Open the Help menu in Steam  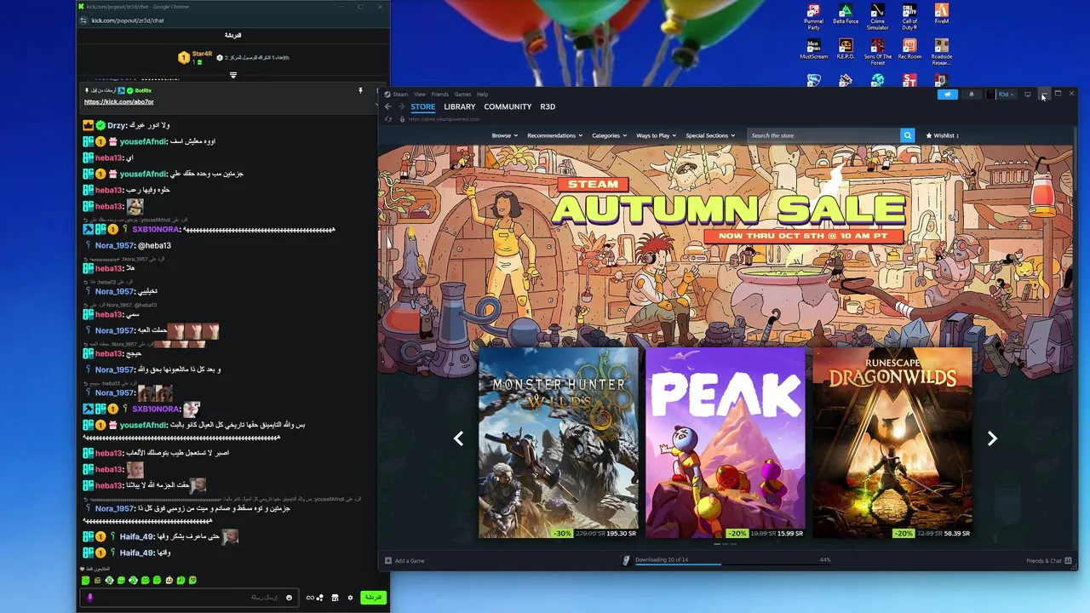pos(482,95)
